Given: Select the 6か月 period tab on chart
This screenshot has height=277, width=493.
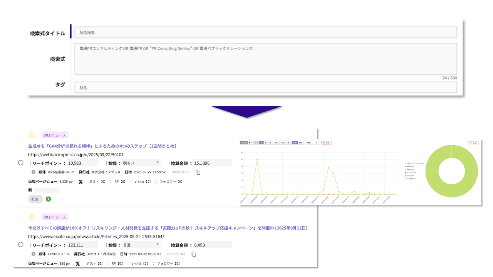Looking at the screenshot, I should (x=282, y=142).
